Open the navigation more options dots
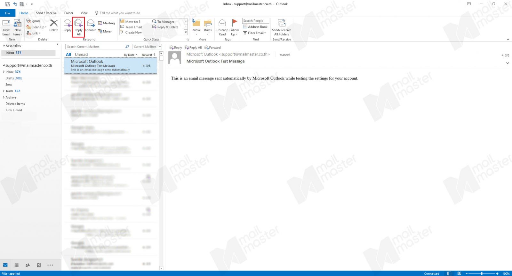 [x=50, y=265]
